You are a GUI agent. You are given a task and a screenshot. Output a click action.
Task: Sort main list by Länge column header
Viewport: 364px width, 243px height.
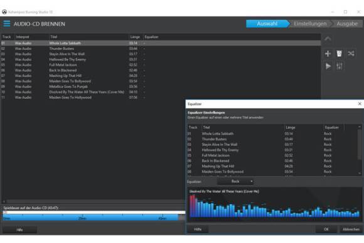tap(136, 37)
